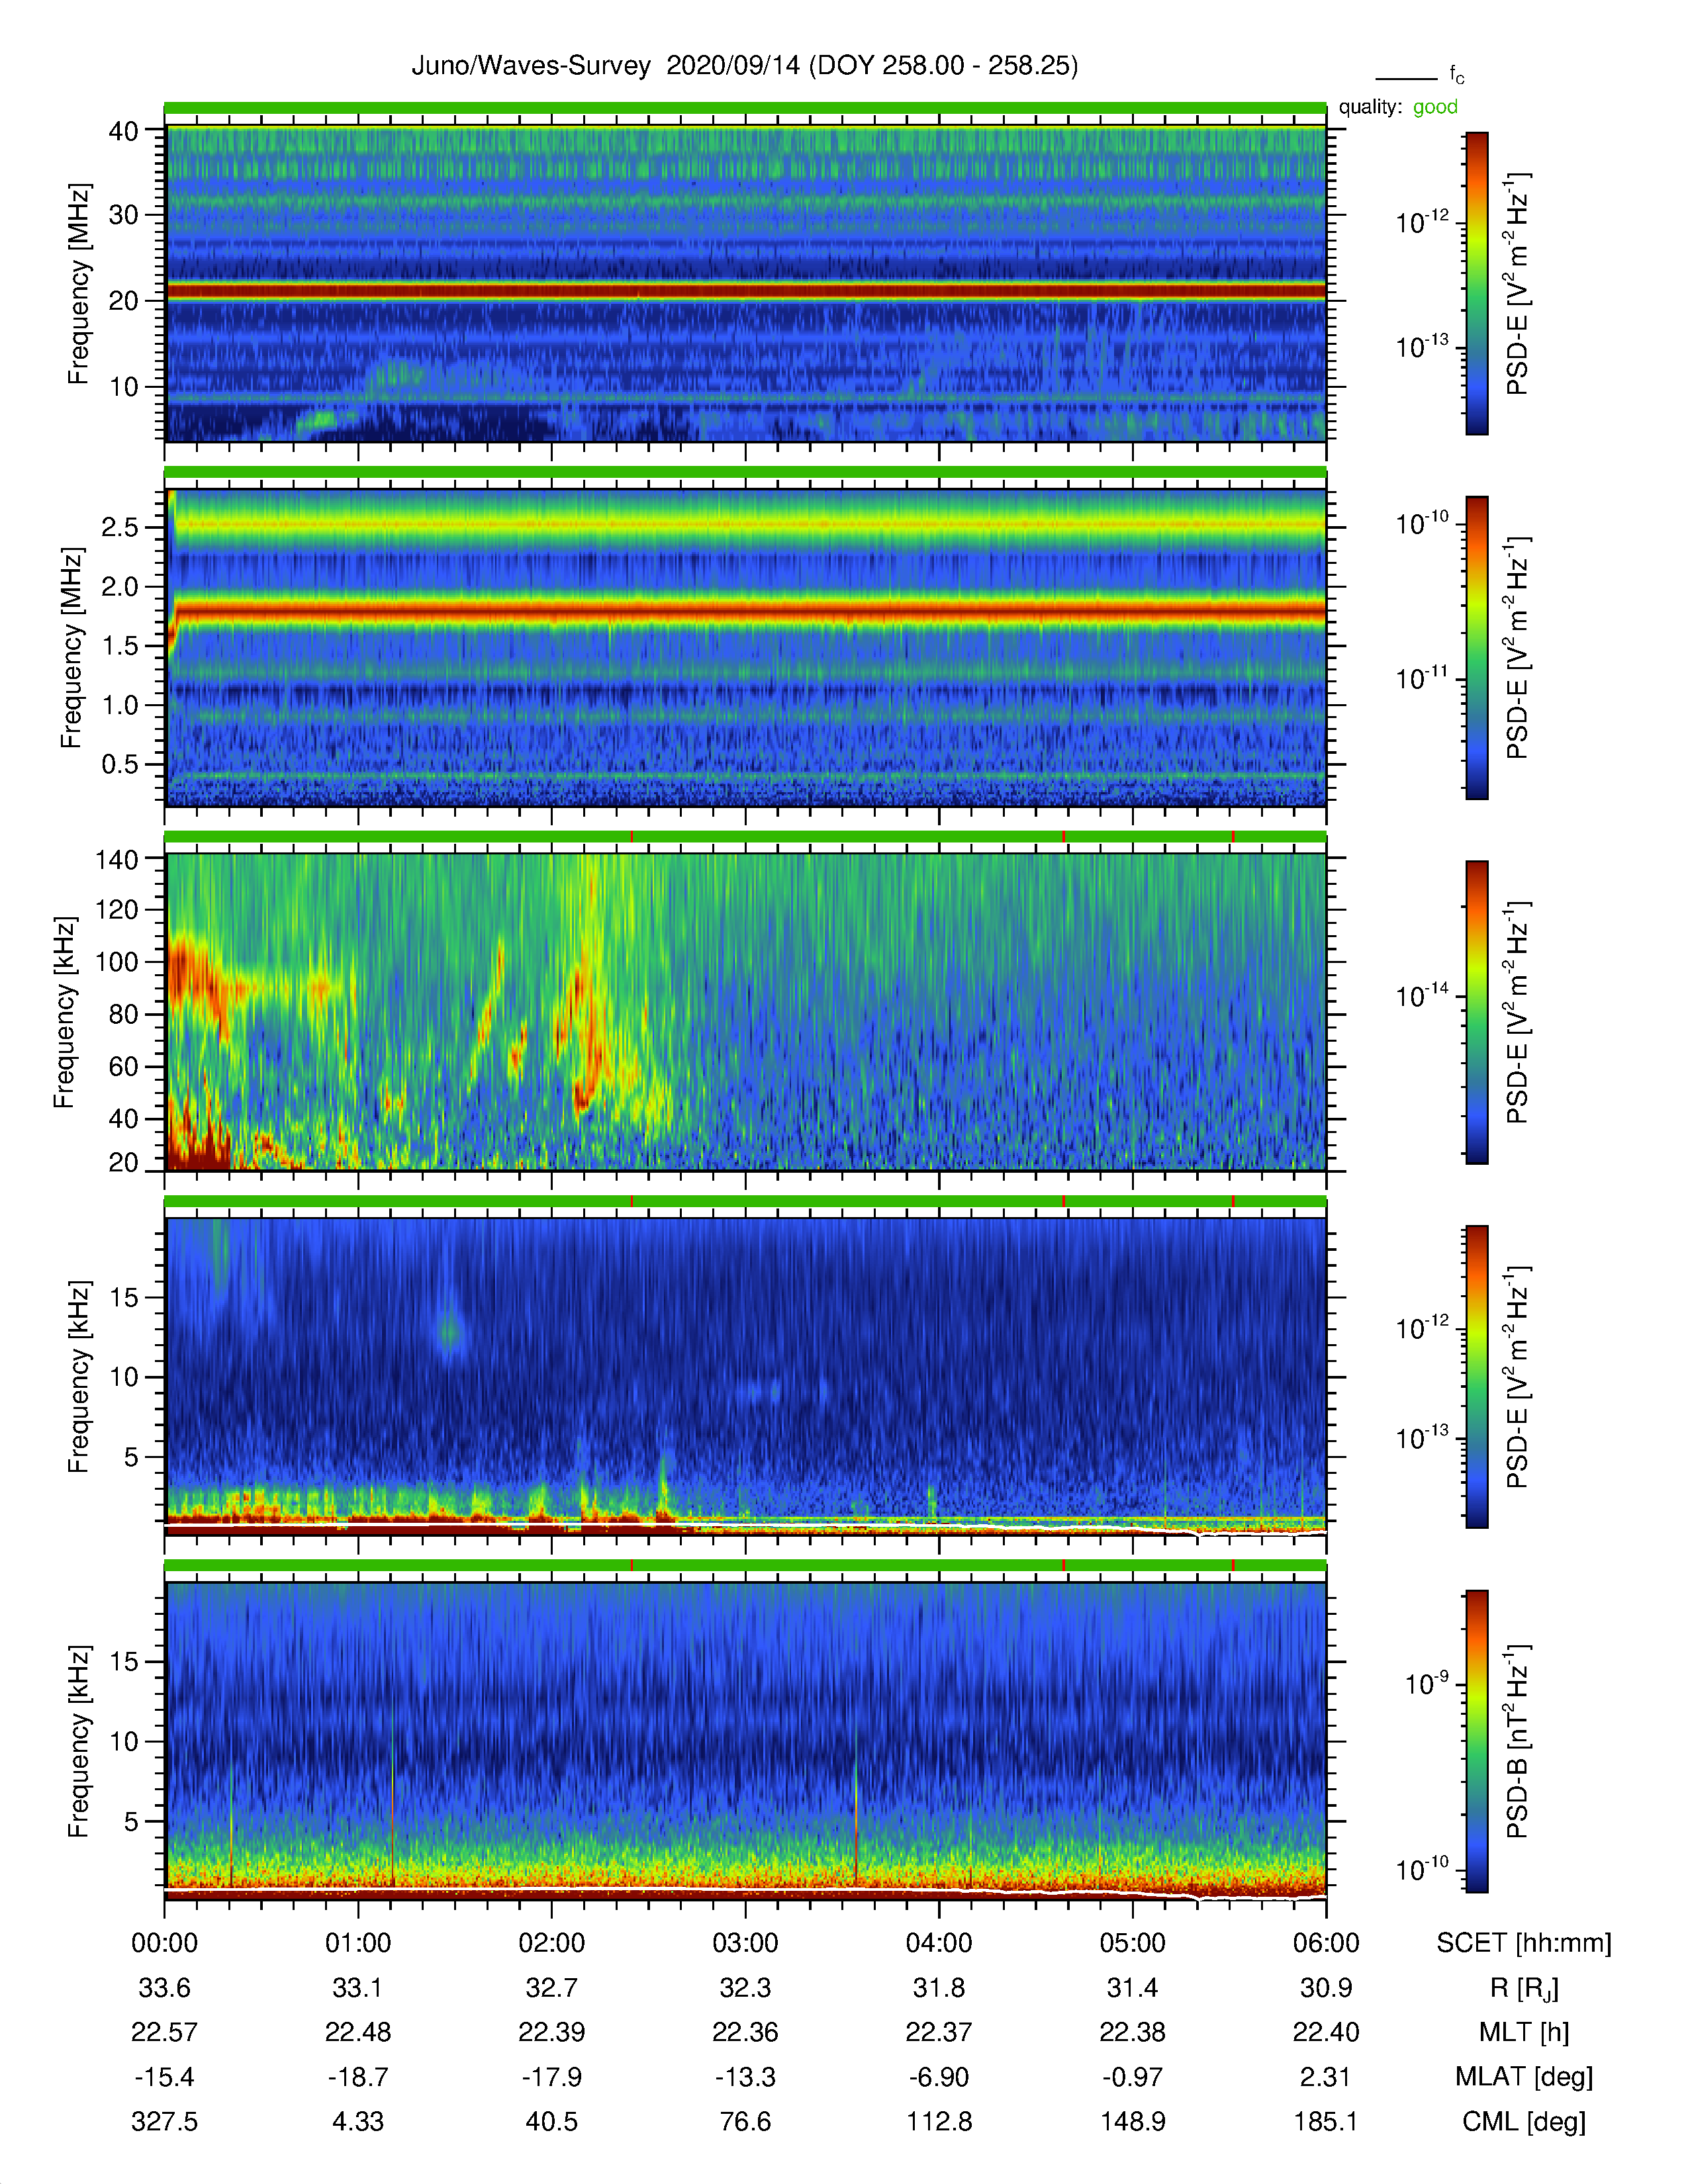This screenshot has height=2184, width=1688.
Task: Click the top panel PSD-E color bar
Action: tap(1476, 283)
